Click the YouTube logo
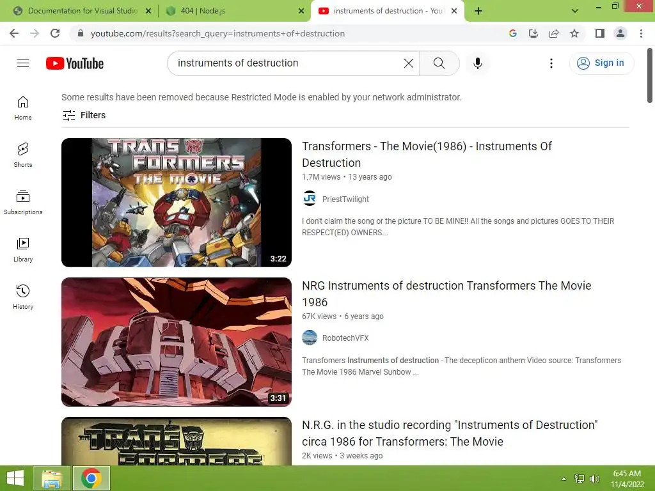The image size is (655, 491). (x=75, y=63)
